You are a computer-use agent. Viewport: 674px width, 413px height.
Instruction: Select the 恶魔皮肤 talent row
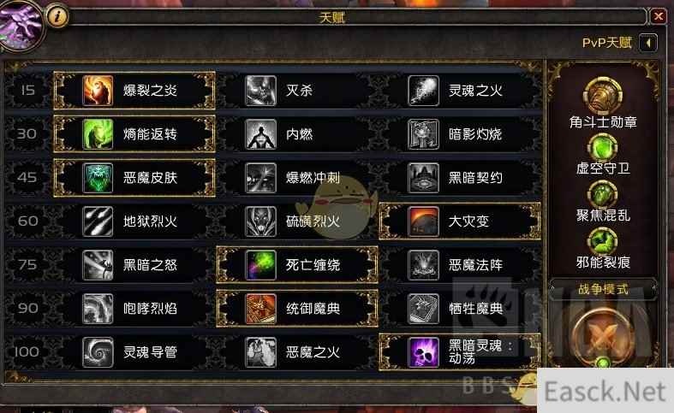click(x=134, y=178)
